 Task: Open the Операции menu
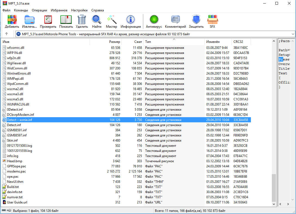pyautogui.click(x=39, y=10)
